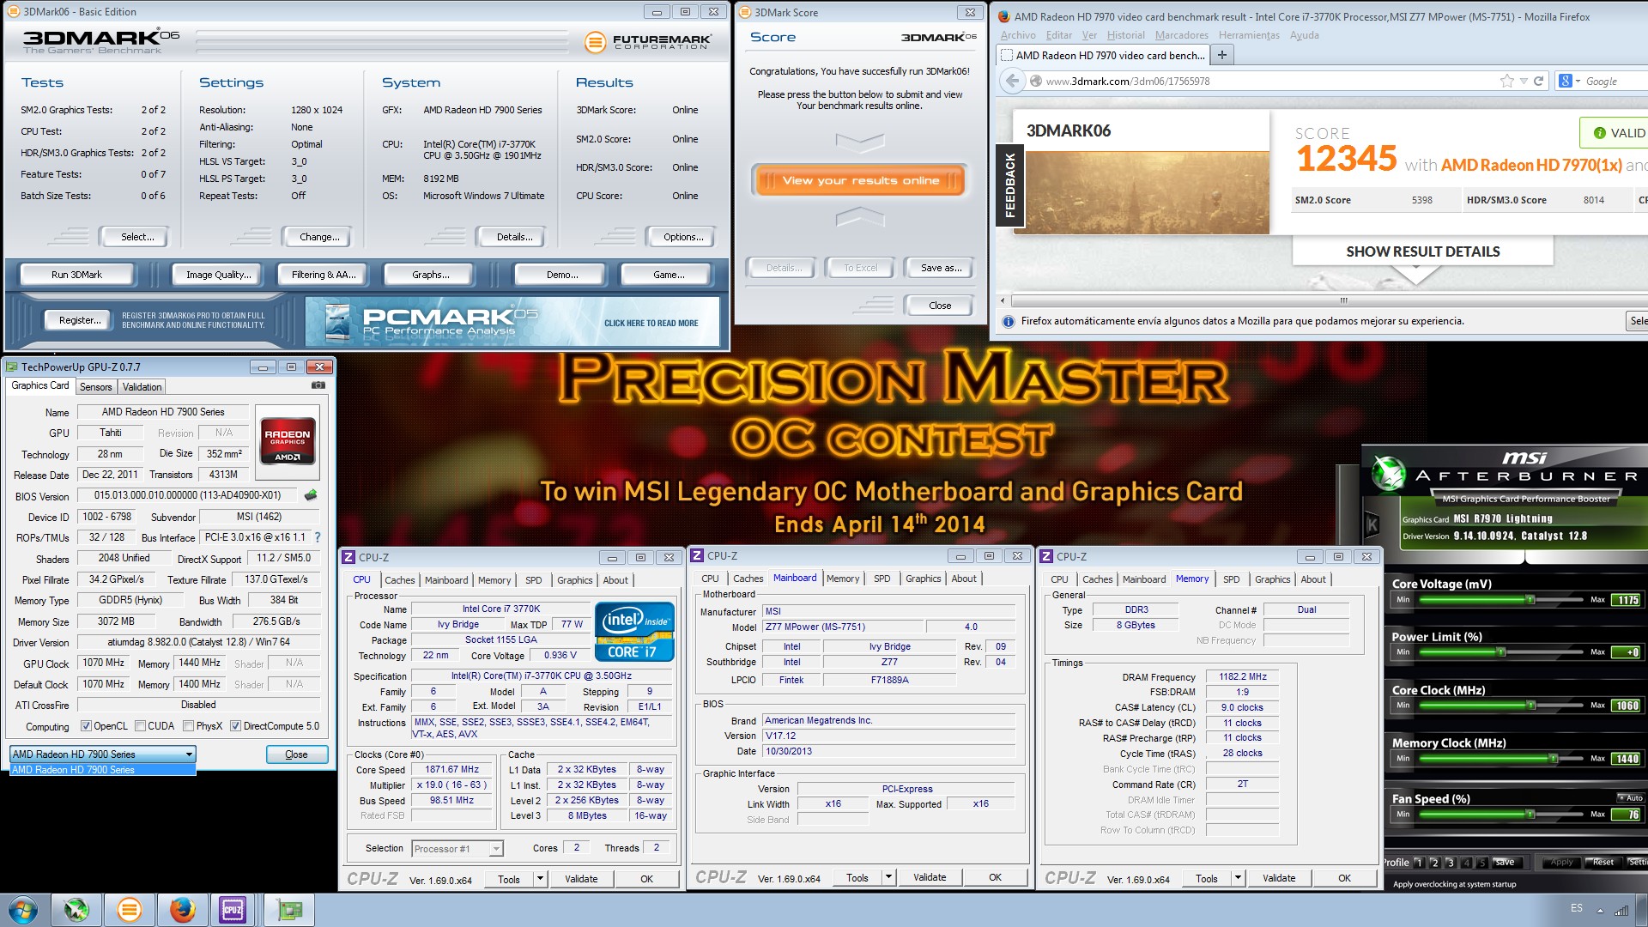Image resolution: width=1648 pixels, height=927 pixels.
Task: Open Futuremark 3DMark taskbar icon
Action: pos(130,910)
